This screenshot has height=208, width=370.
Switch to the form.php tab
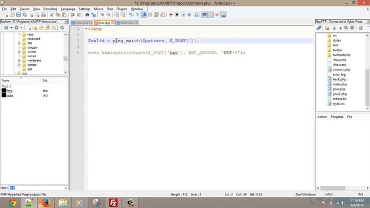pyautogui.click(x=104, y=23)
